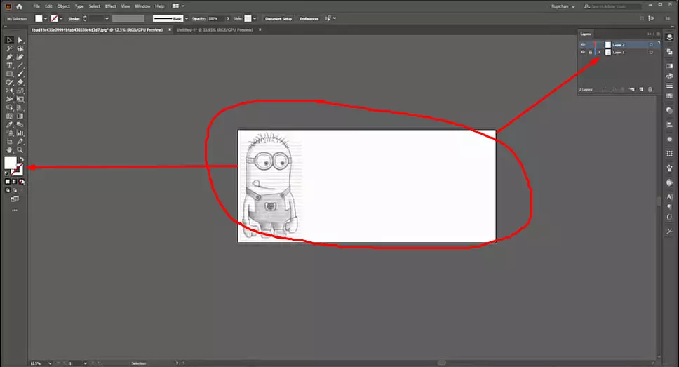The width and height of the screenshot is (679, 367).
Task: Select the Free Transform tool
Action: 20,99
